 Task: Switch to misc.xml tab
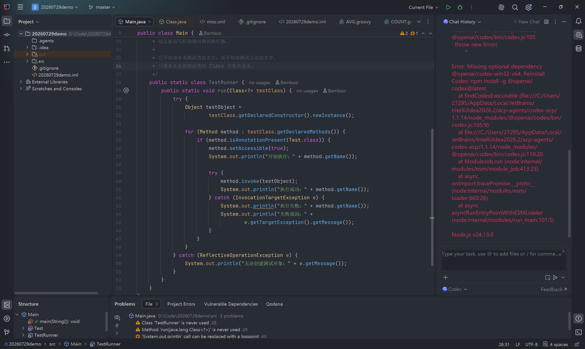(212, 22)
